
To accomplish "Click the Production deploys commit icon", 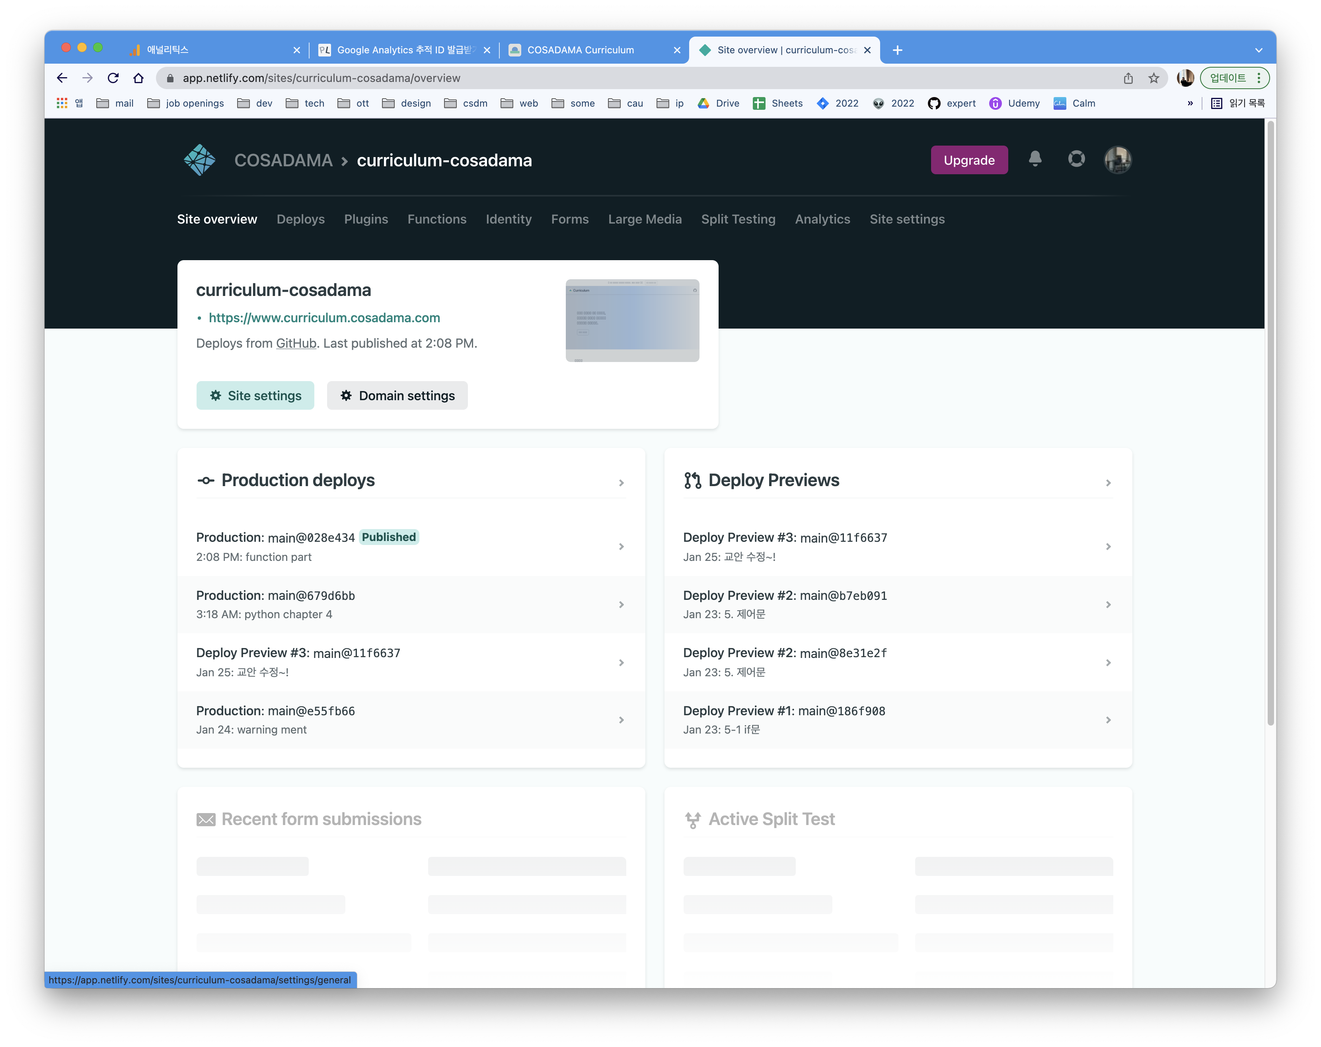I will [x=207, y=481].
